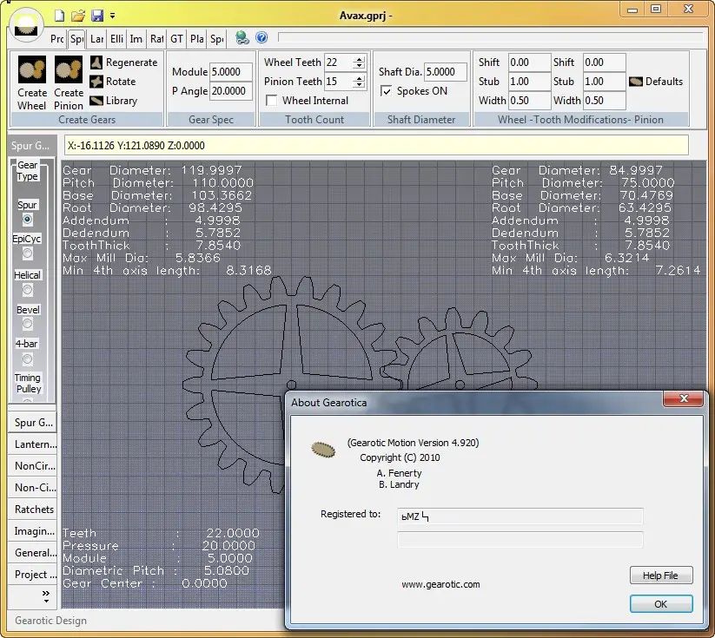The height and width of the screenshot is (638, 715).
Task: Select the Bevel gear type radio button
Action: click(27, 324)
